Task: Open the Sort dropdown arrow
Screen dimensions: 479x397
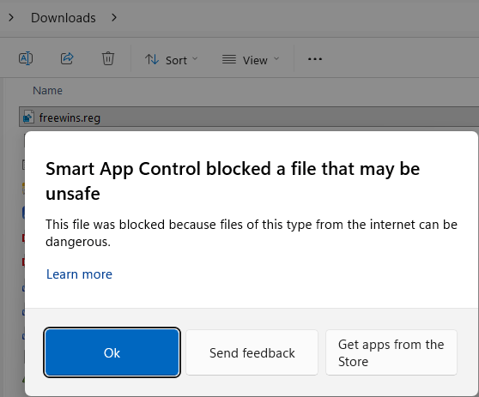Action: point(195,58)
